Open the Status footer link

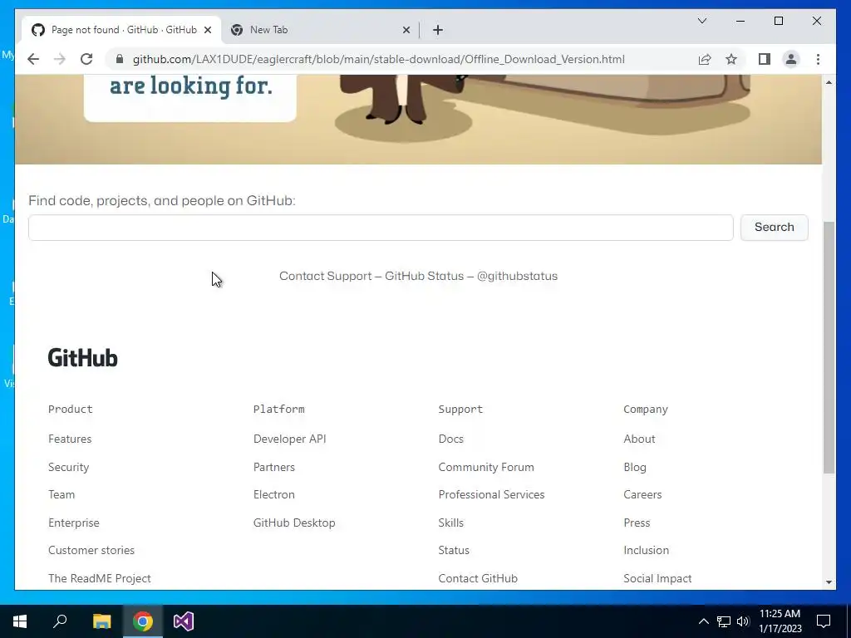tap(453, 550)
